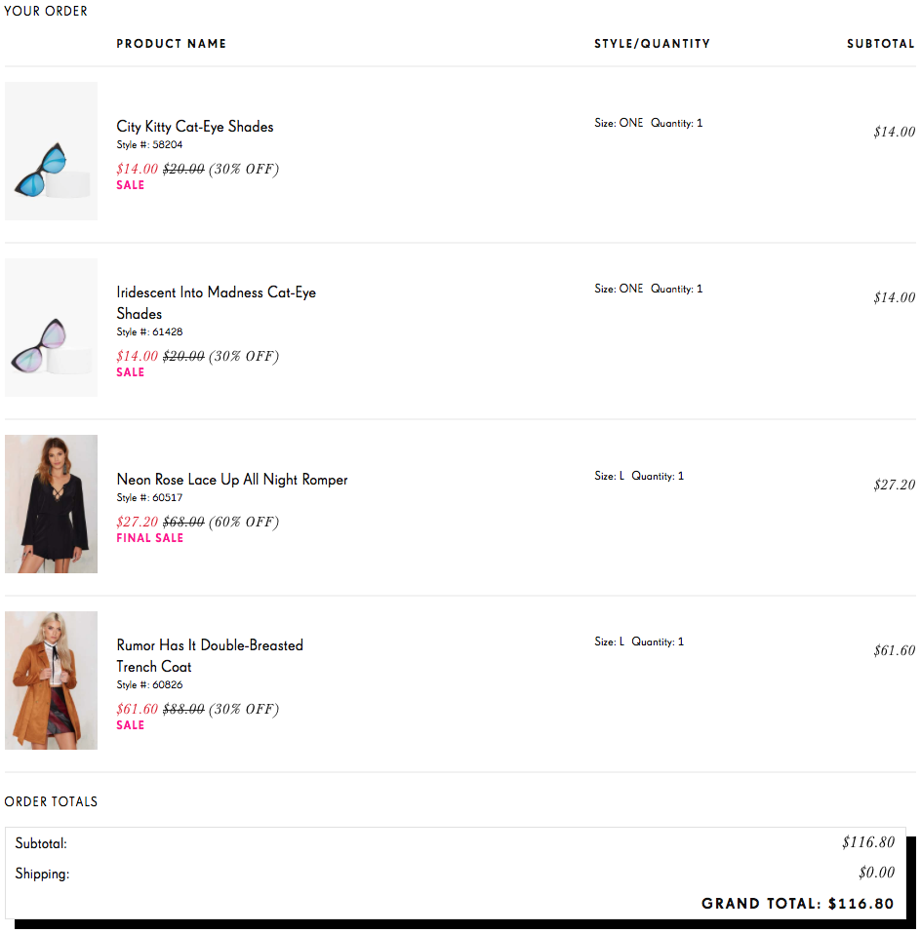Viewport: 921px width, 933px height.
Task: Click the PRODUCT NAME column header
Action: tap(172, 44)
